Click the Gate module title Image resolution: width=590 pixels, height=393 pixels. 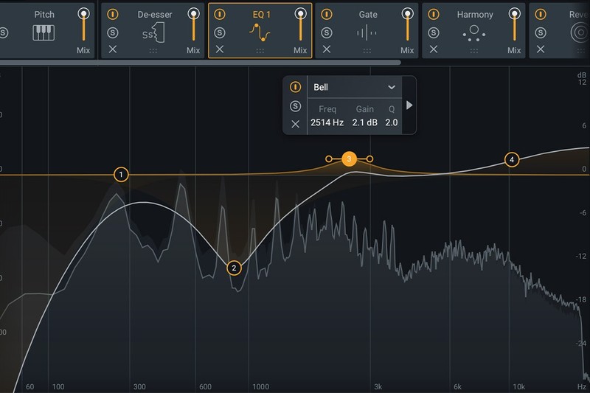coord(368,15)
